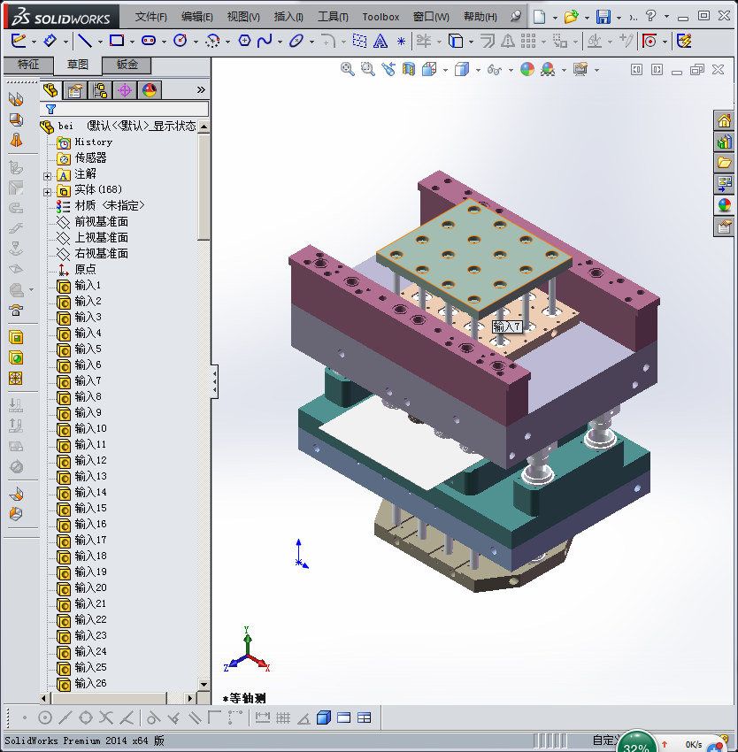Open the Circle tool dropdown arrow
This screenshot has width=738, height=752.
point(196,42)
